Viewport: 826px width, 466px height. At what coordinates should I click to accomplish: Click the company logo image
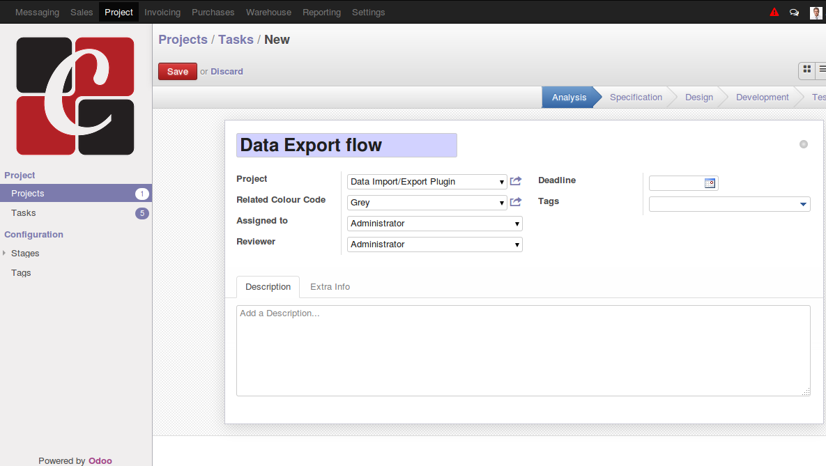[75, 96]
